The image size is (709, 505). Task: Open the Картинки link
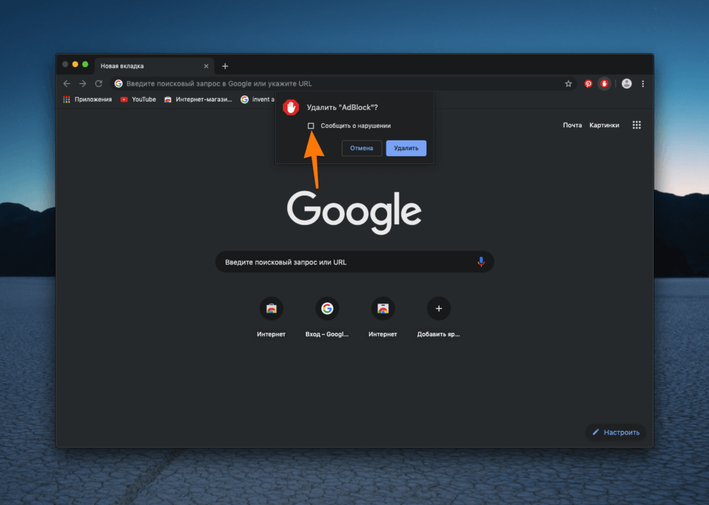pyautogui.click(x=604, y=125)
